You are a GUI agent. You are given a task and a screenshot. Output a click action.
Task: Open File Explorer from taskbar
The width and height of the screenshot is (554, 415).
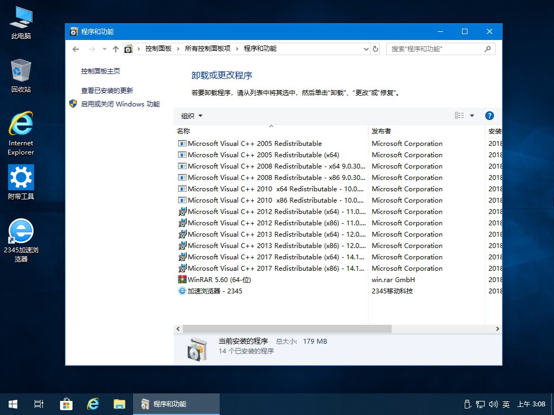[120, 404]
